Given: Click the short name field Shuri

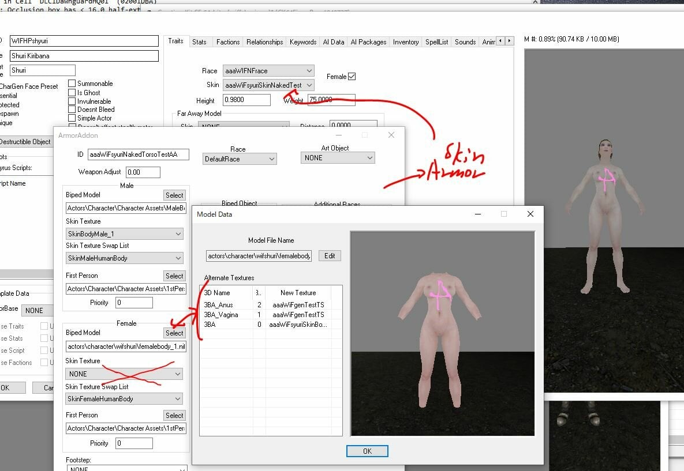Looking at the screenshot, I should [x=42, y=70].
